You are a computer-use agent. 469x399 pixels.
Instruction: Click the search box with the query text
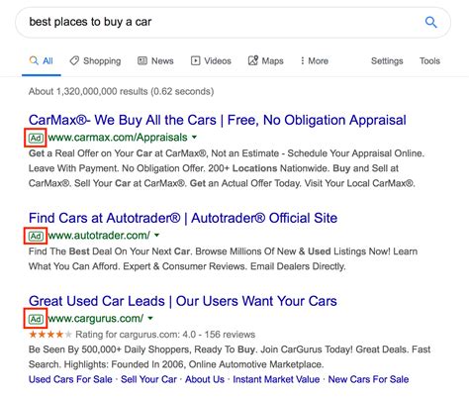pyautogui.click(x=233, y=23)
